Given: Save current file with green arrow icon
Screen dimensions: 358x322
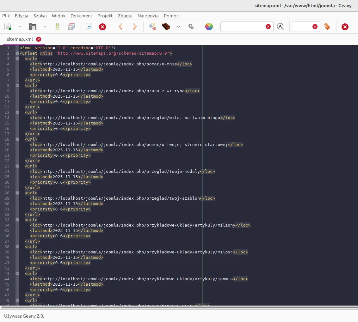Looking at the screenshot, I should [x=58, y=27].
